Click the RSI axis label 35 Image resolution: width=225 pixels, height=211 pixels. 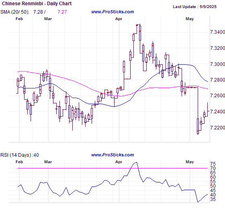point(213,199)
